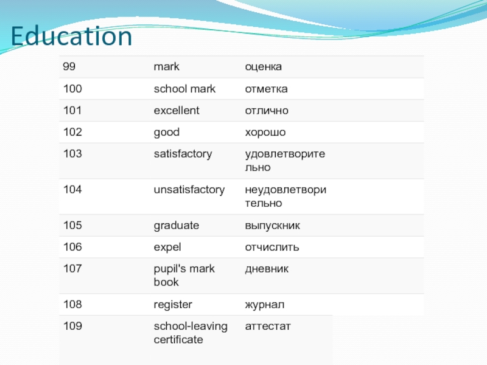Click the number cell '102'

click(72, 132)
